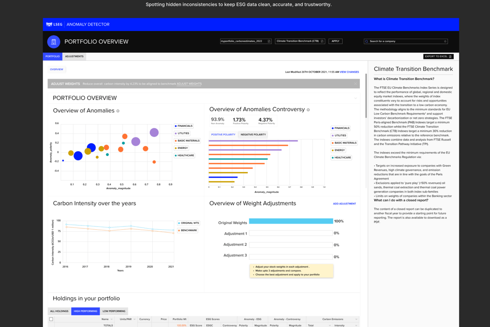Click the Apply button
Image resolution: width=490 pixels, height=327 pixels.
(335, 41)
